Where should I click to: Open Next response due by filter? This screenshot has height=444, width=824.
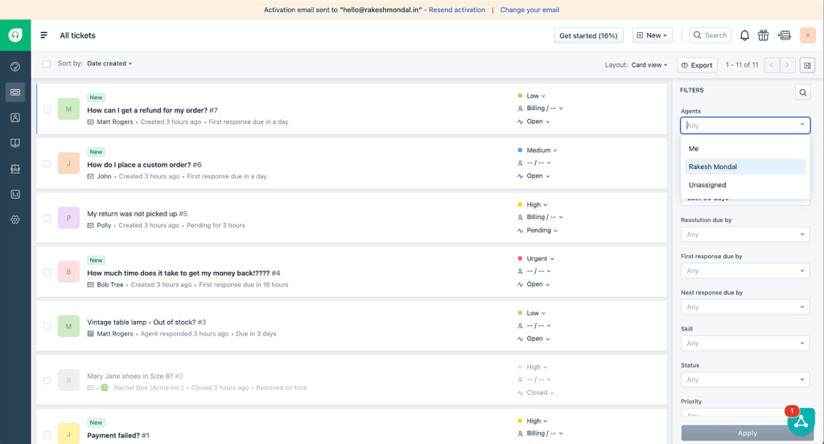pos(744,307)
